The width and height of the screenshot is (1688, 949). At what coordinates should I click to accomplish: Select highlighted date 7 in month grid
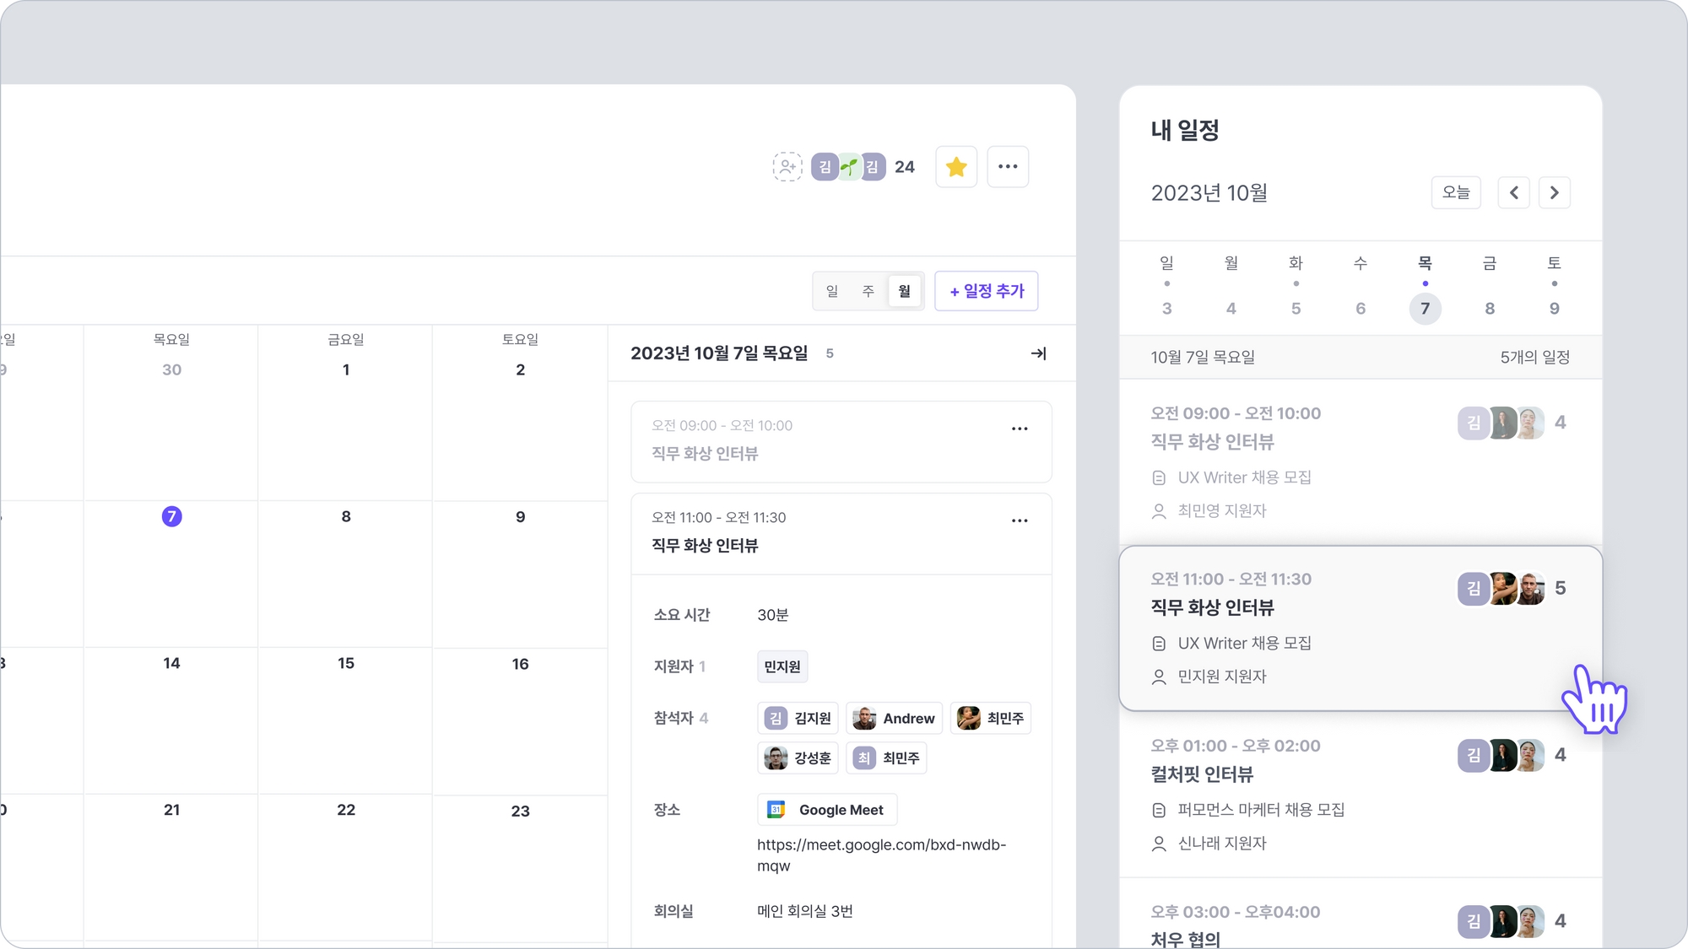click(172, 516)
